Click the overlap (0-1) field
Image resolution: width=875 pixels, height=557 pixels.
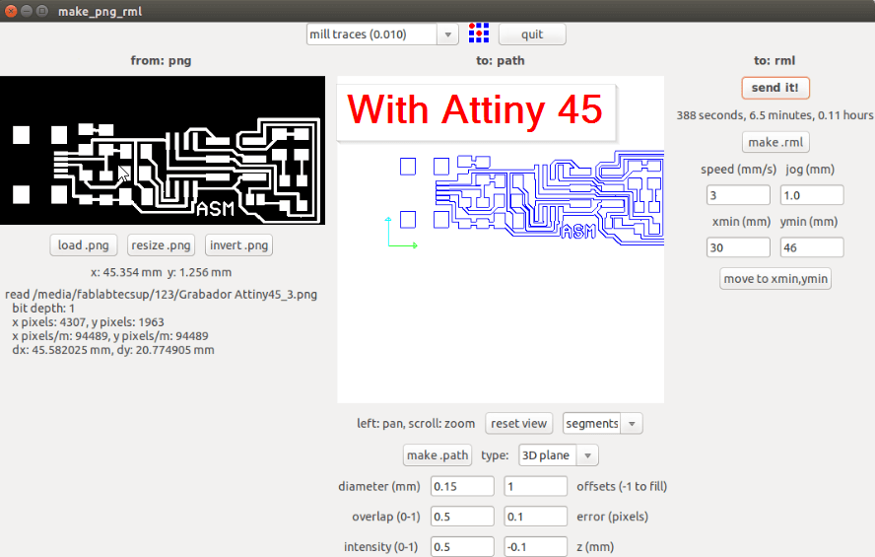click(x=462, y=517)
